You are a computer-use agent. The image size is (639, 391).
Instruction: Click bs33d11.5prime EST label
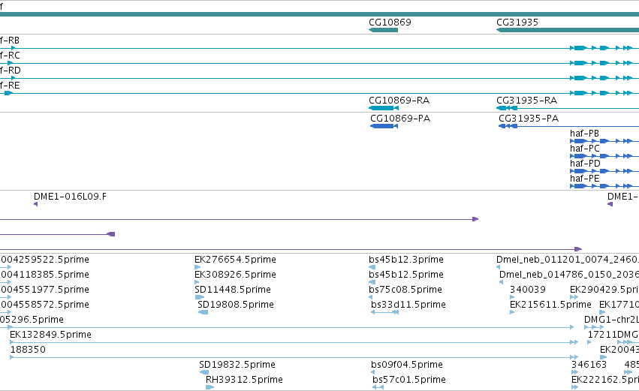(x=408, y=305)
